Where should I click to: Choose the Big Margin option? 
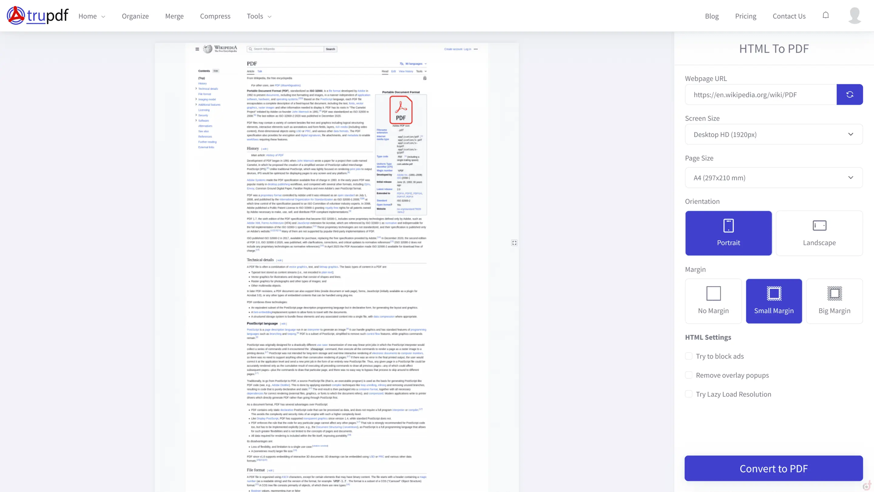[x=834, y=301]
